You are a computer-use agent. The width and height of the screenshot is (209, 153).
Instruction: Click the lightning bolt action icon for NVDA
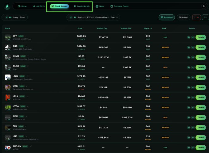click(x=193, y=108)
